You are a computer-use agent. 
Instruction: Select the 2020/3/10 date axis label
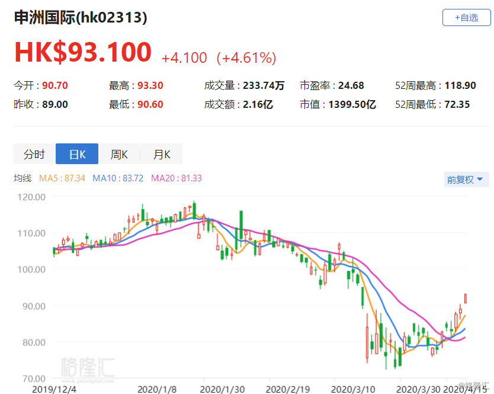(x=353, y=390)
